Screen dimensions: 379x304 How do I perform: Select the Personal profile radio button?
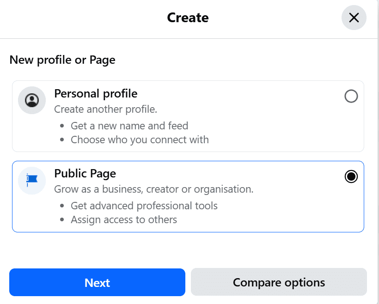tap(351, 97)
